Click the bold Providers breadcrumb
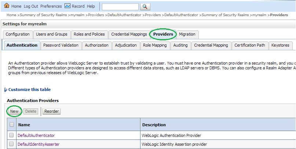This screenshot has height=149, width=296. pos(279,15)
